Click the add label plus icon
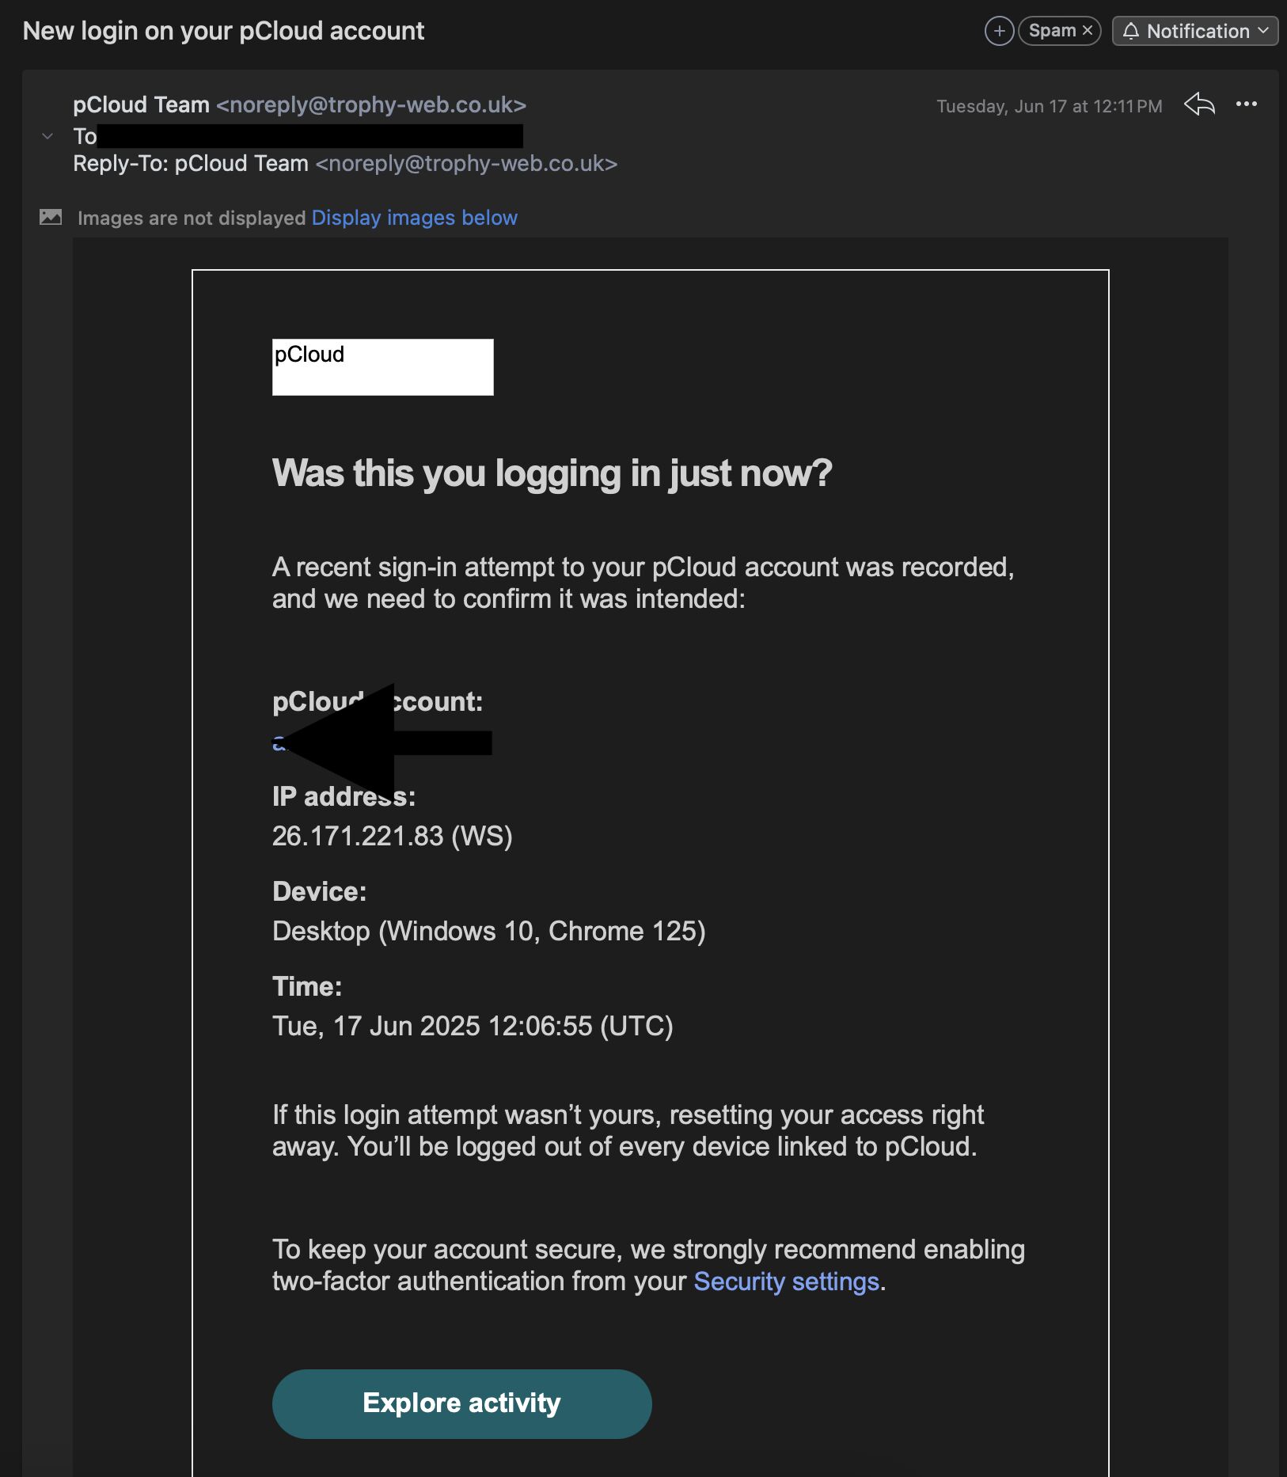The image size is (1287, 1477). point(999,32)
